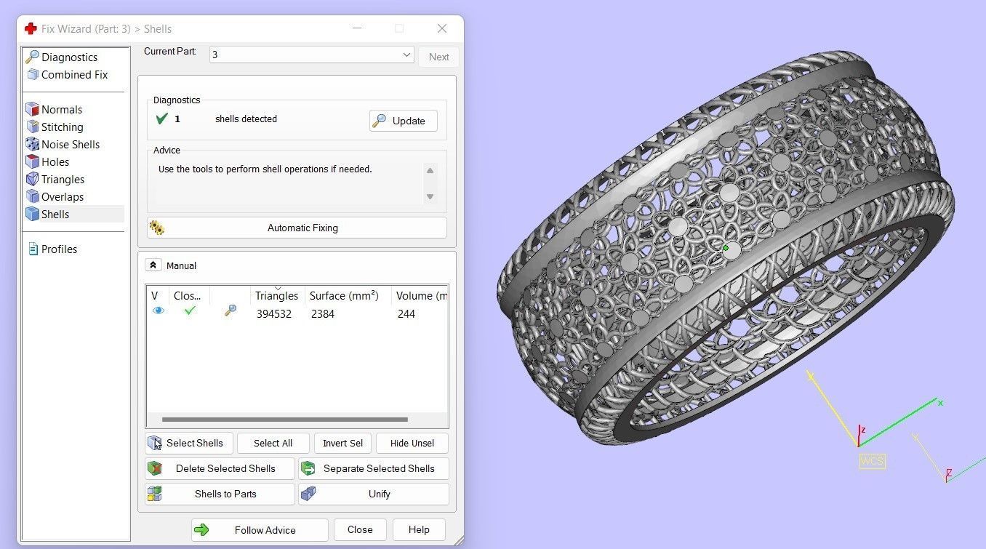Open the Normals fix page
Image resolution: width=986 pixels, height=549 pixels.
click(x=61, y=110)
